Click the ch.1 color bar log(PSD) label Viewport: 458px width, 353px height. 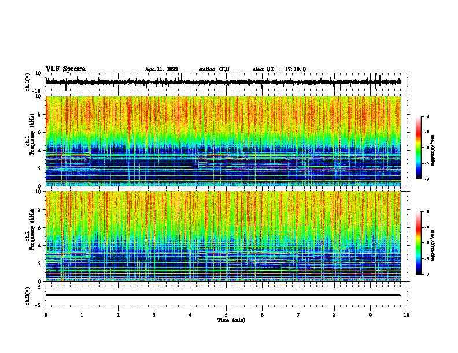[433, 150]
